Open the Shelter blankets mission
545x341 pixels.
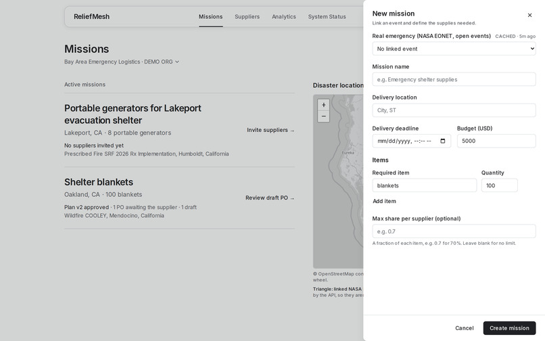(x=99, y=182)
